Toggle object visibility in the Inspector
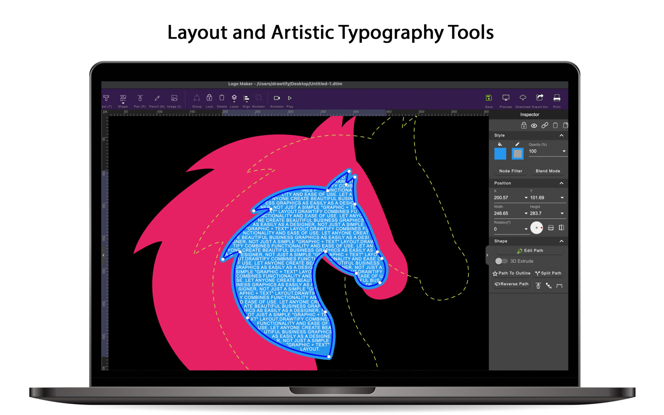 (534, 125)
